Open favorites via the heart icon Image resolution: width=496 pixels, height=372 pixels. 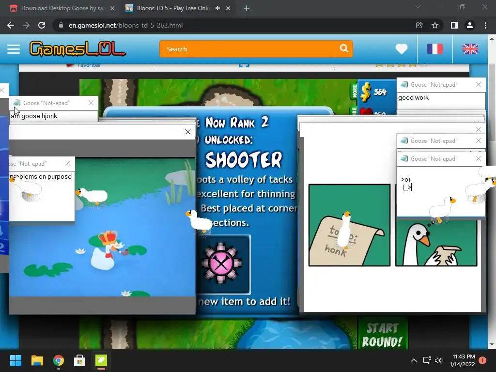(x=402, y=49)
